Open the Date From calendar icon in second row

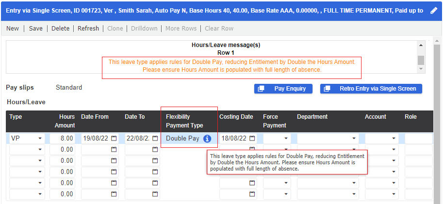click(114, 149)
